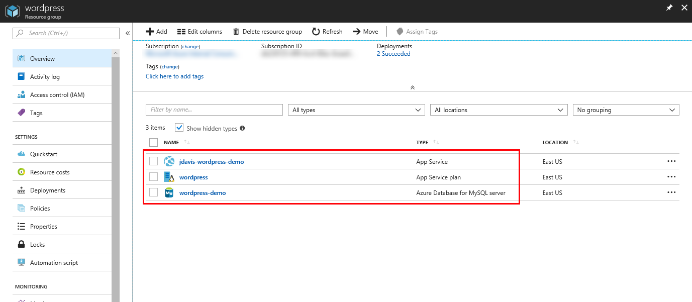Image resolution: width=692 pixels, height=302 pixels.
Task: Open the All types dropdown
Action: pyautogui.click(x=357, y=110)
